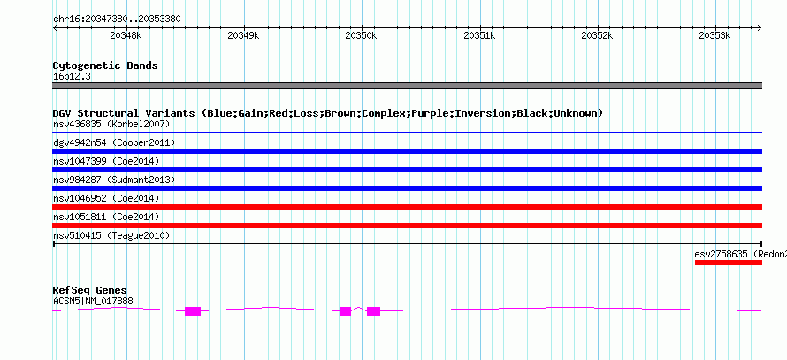Click the thin blue nsv436835 variant line
Image resolution: width=787 pixels, height=360 pixels.
407,133
